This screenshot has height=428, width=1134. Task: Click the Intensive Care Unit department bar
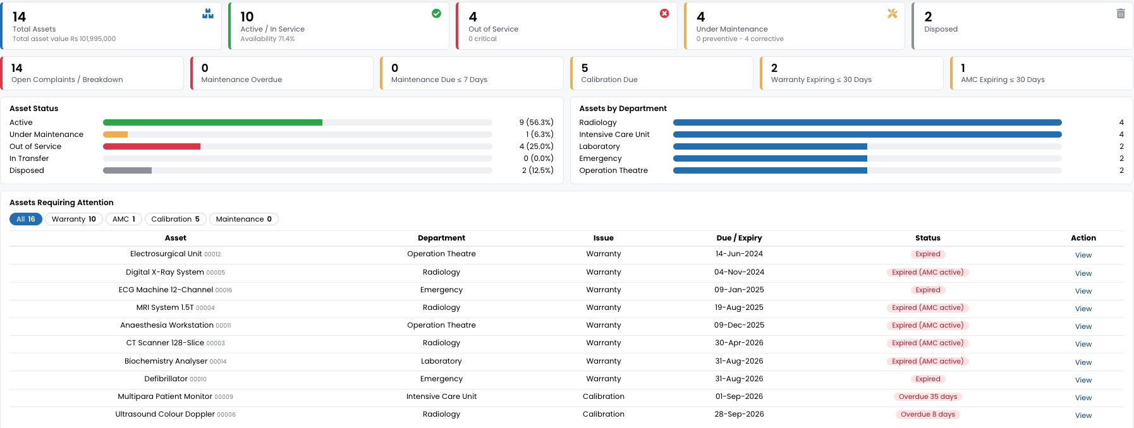pyautogui.click(x=867, y=134)
